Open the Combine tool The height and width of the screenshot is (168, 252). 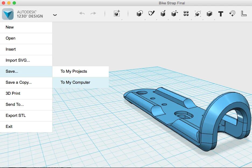209,14
